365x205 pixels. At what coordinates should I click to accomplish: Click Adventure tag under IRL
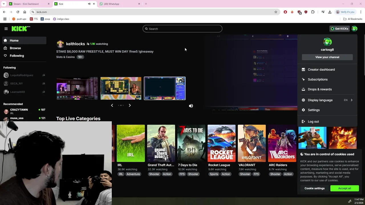click(133, 174)
